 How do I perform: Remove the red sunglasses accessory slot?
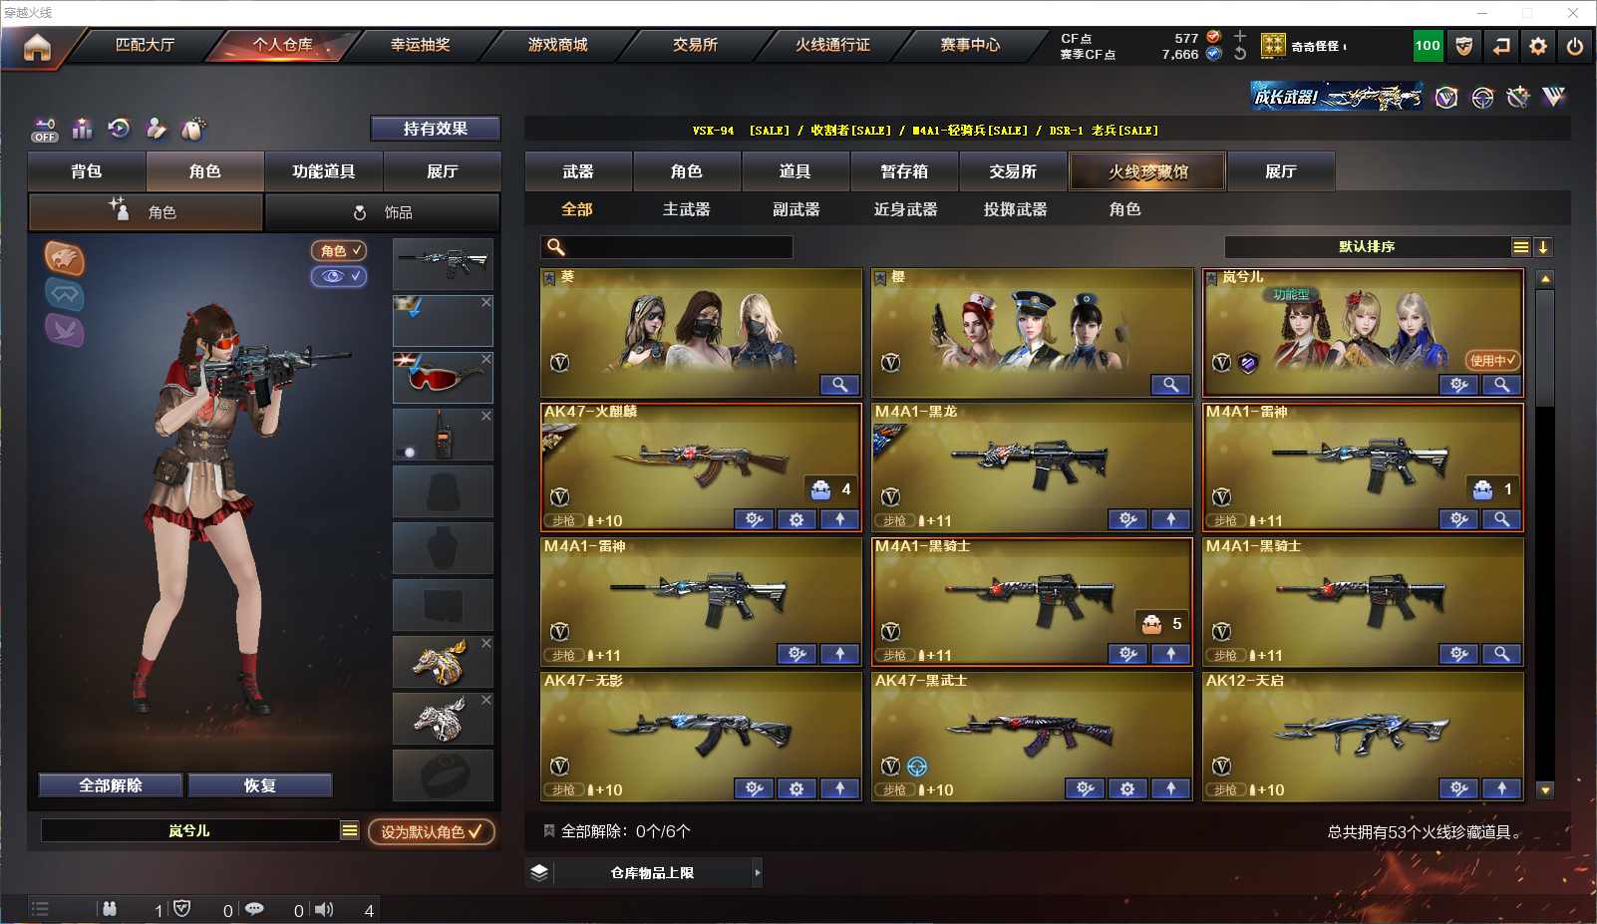pyautogui.click(x=485, y=359)
